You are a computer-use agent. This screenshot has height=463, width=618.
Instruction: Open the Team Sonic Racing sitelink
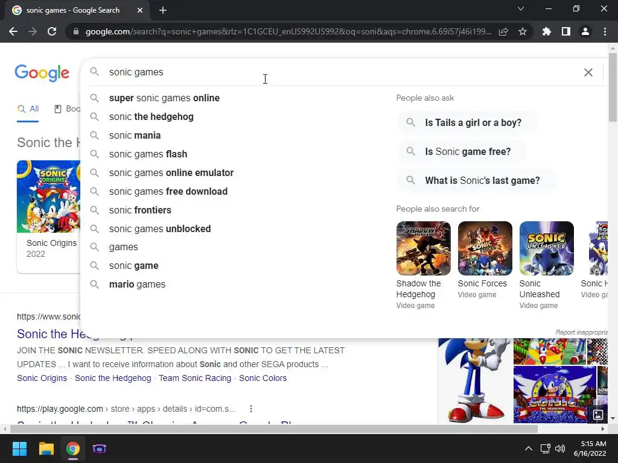[195, 379]
